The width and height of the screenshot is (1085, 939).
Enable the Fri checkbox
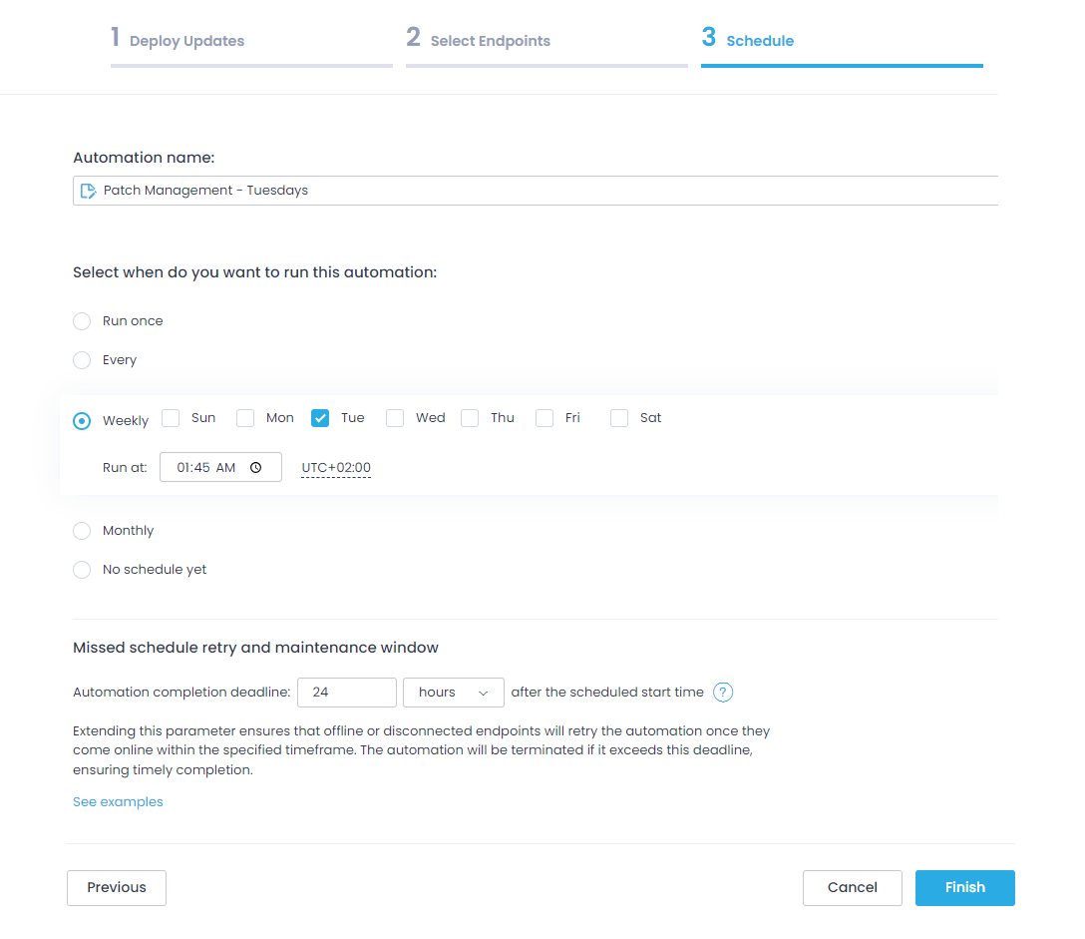tap(543, 418)
